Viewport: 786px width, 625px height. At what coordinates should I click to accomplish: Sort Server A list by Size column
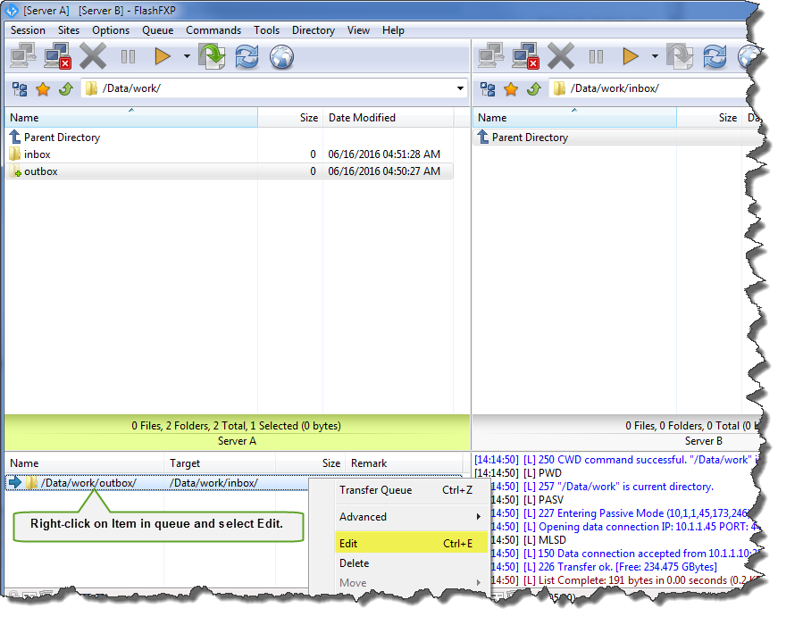(x=290, y=118)
